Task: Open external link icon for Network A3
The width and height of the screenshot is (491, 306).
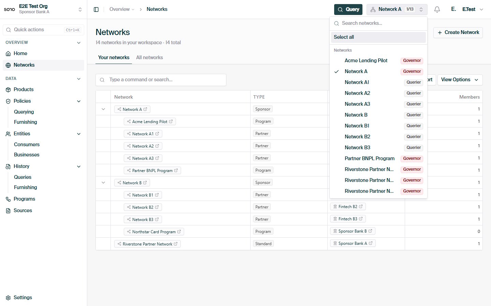Action: click(157, 158)
